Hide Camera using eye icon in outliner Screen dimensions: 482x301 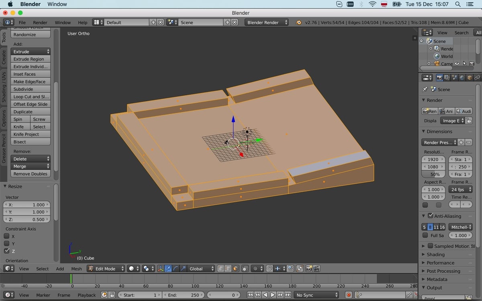pos(457,63)
